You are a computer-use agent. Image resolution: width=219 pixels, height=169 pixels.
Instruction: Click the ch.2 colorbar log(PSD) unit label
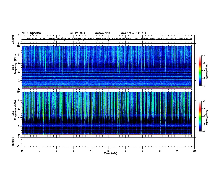[x=207, y=117]
